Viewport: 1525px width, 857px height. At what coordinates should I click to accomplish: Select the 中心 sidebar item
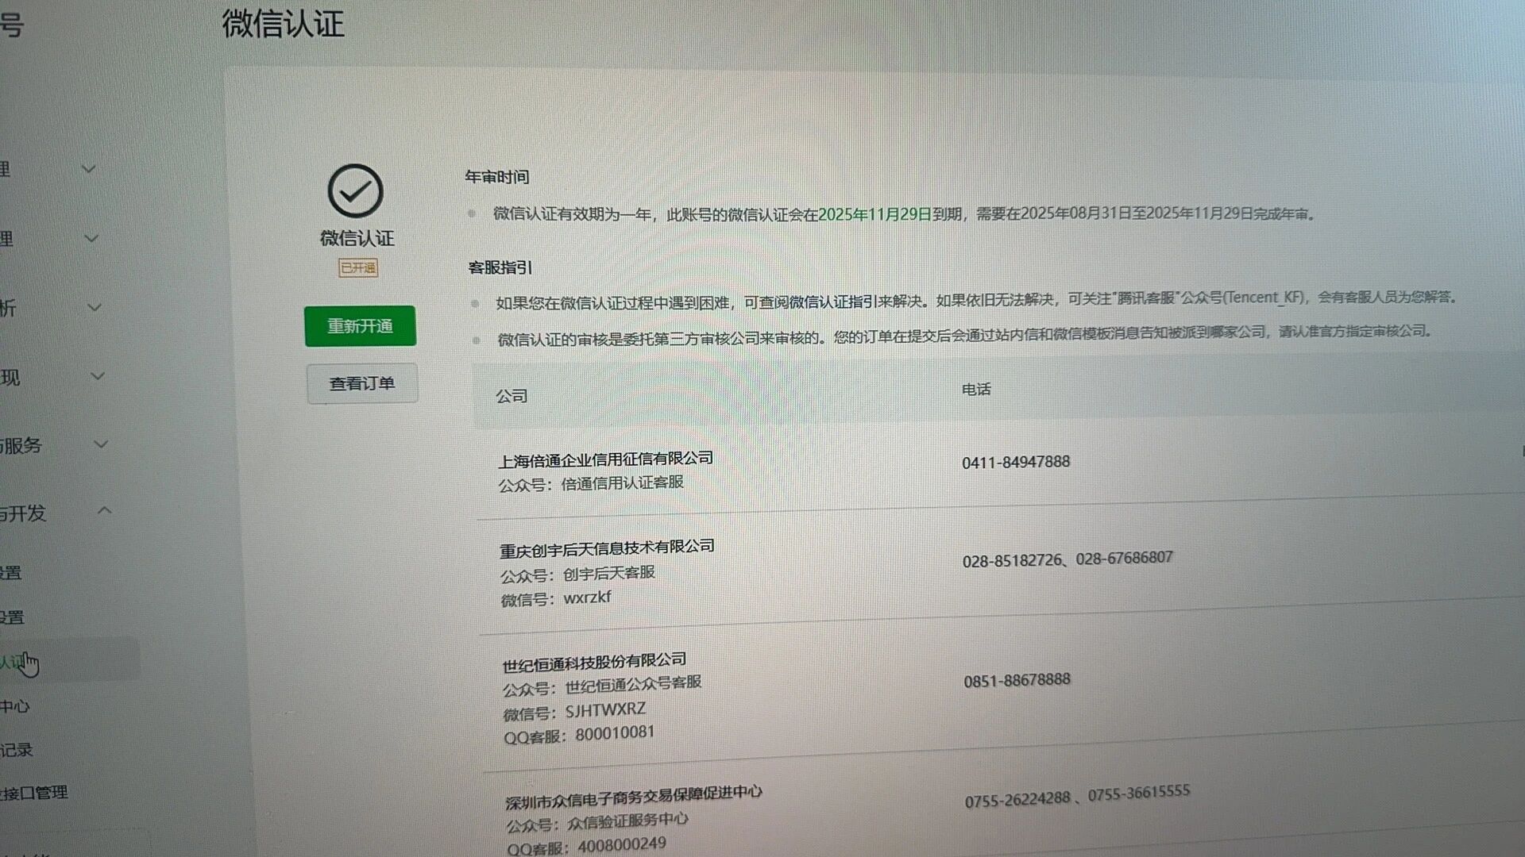tap(15, 706)
